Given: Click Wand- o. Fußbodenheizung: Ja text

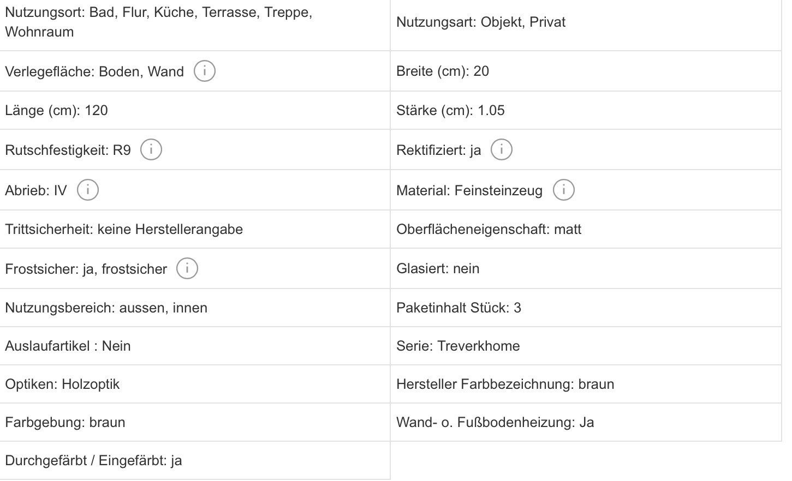Looking at the screenshot, I should click(495, 423).
